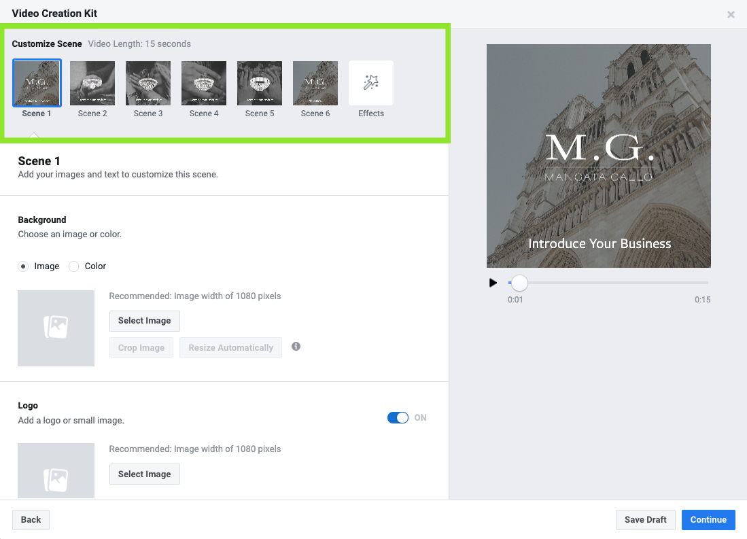
Task: Select the Image radio button for Background
Action: tap(22, 266)
